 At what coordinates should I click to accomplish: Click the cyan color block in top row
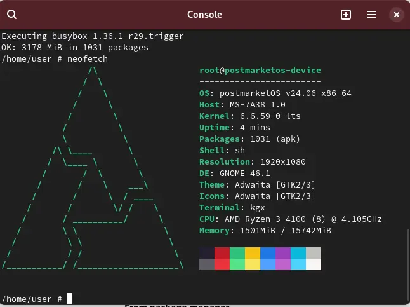coord(298,253)
